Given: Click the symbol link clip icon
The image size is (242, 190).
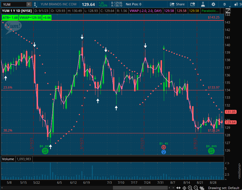Looking at the screenshot, I should (35, 4).
